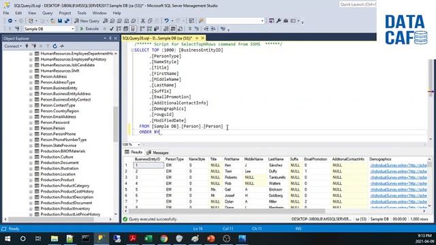
Task: Expand the HumanResources.Shift table node
Action: coord(31,71)
